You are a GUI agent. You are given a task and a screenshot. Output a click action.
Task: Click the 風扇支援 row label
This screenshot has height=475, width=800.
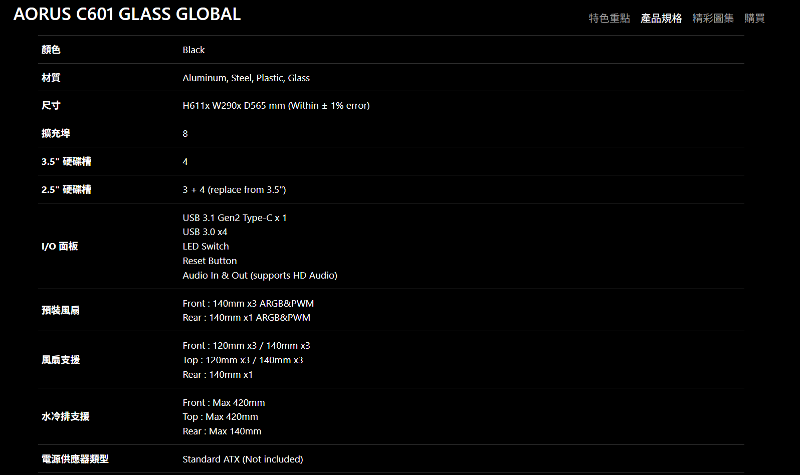point(61,360)
